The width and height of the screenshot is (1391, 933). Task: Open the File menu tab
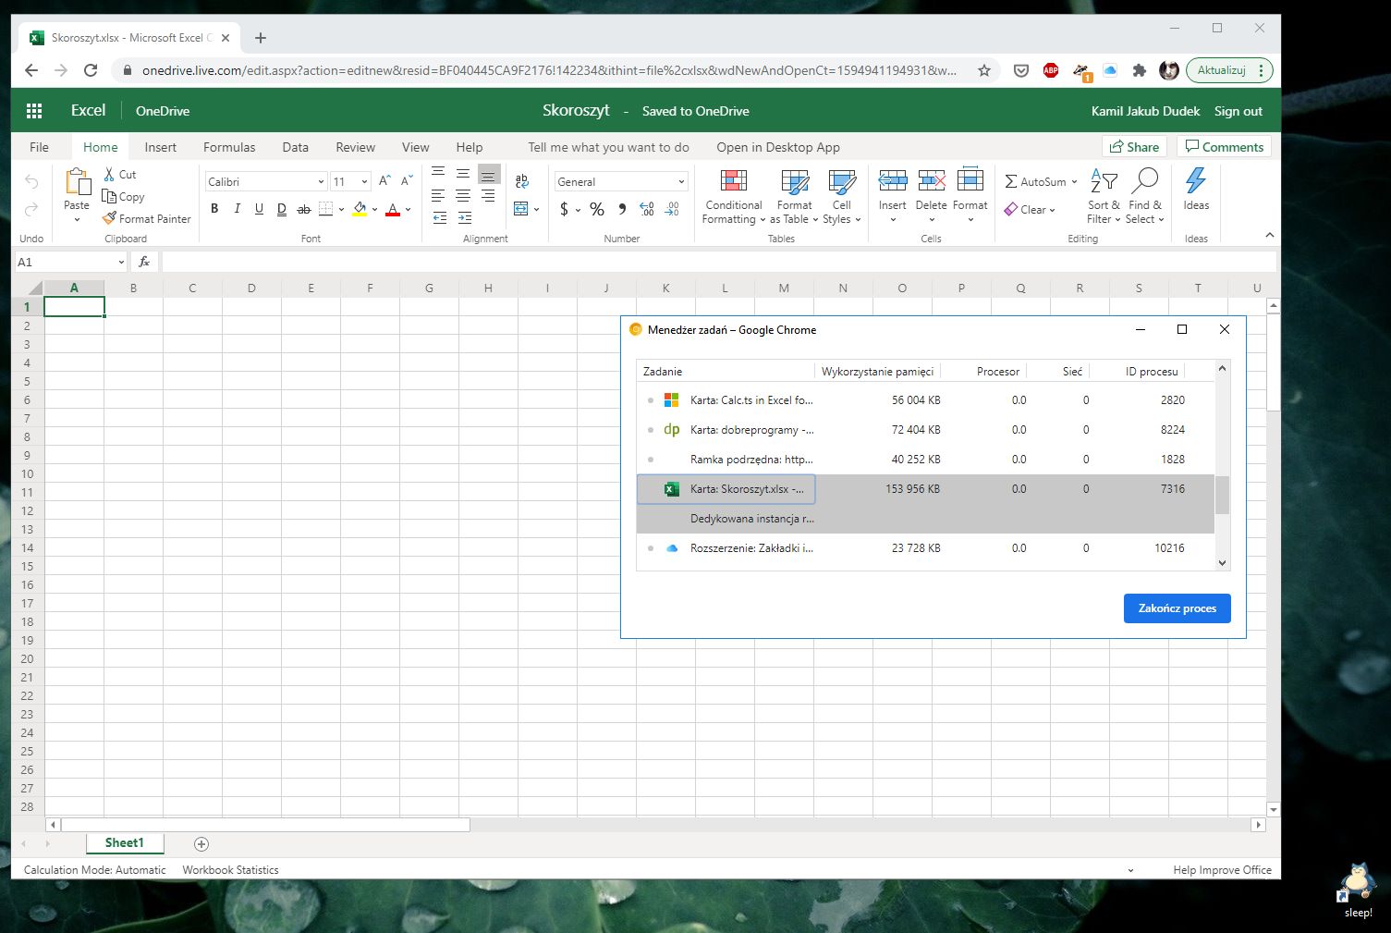39,147
